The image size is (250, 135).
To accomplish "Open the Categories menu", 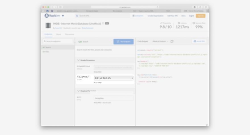I will (138, 16).
